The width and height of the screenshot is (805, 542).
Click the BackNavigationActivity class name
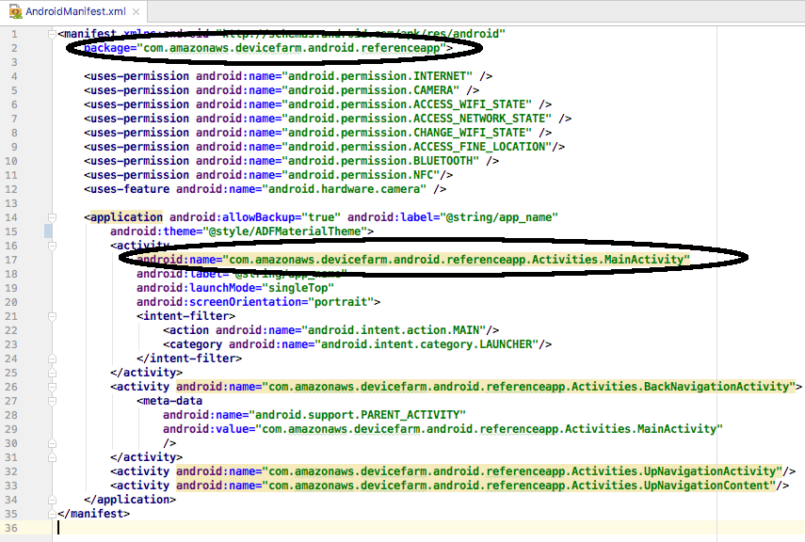[716, 387]
